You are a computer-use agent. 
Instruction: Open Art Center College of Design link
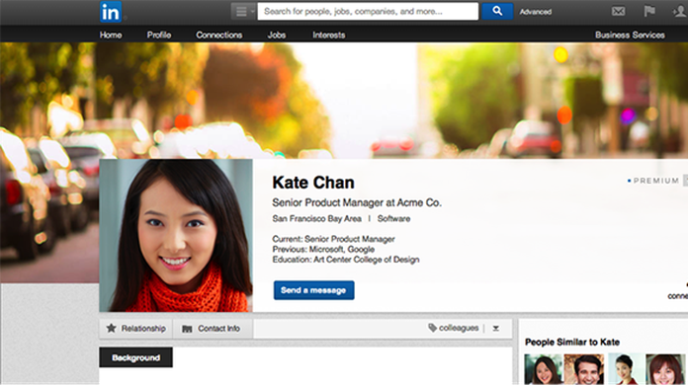[x=367, y=260]
